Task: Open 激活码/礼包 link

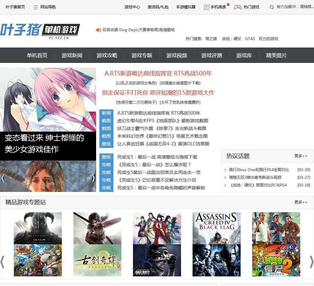Action: click(158, 7)
